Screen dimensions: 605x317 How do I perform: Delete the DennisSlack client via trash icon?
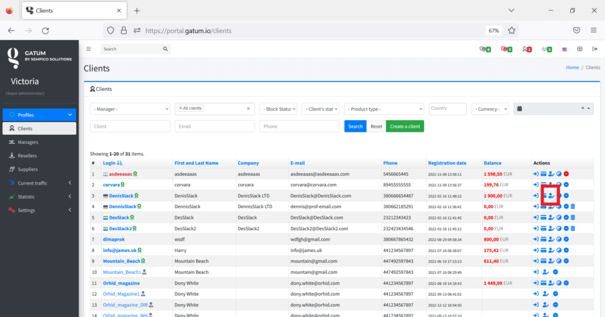tap(573, 206)
